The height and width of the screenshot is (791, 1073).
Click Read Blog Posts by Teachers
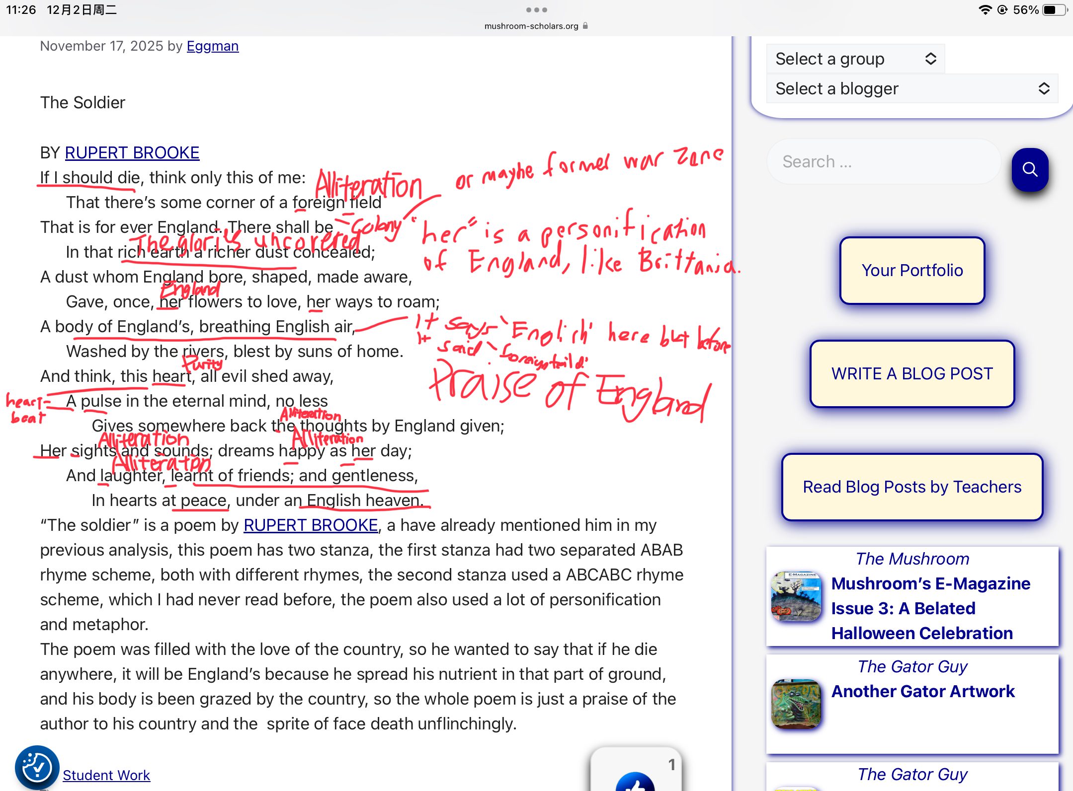pyautogui.click(x=912, y=487)
